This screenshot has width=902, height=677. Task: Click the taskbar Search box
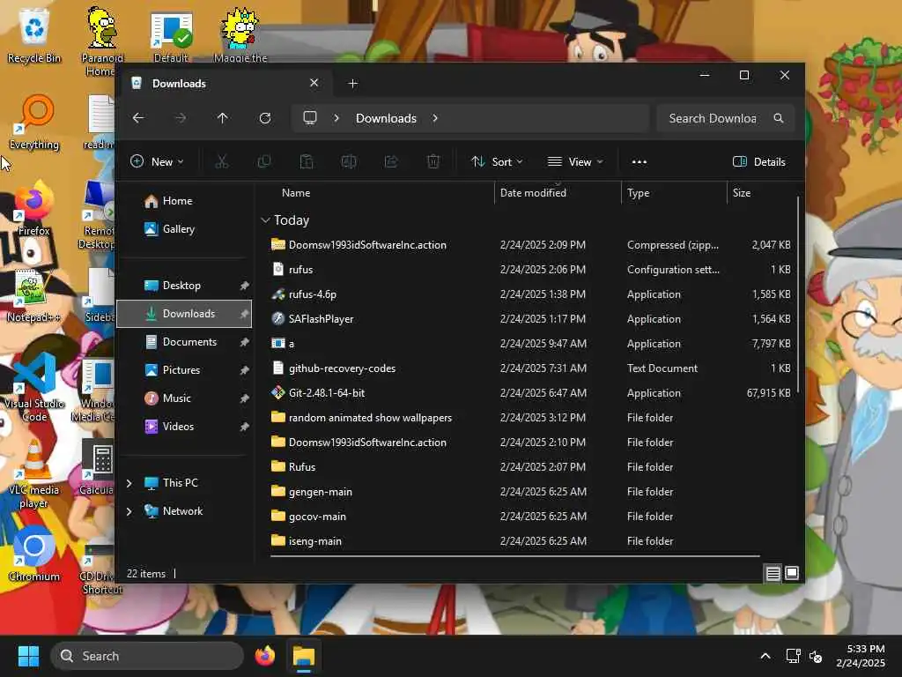[x=147, y=656]
